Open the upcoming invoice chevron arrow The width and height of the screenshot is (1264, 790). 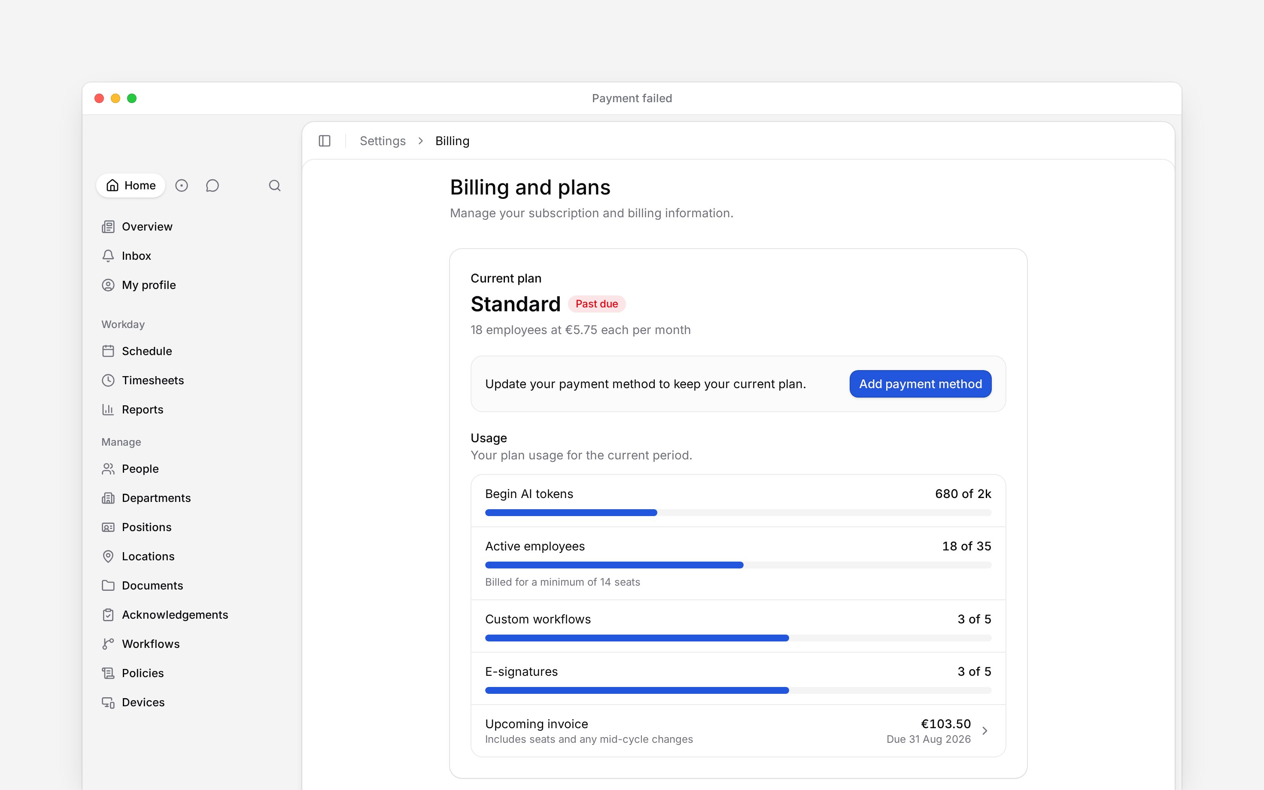pyautogui.click(x=984, y=731)
